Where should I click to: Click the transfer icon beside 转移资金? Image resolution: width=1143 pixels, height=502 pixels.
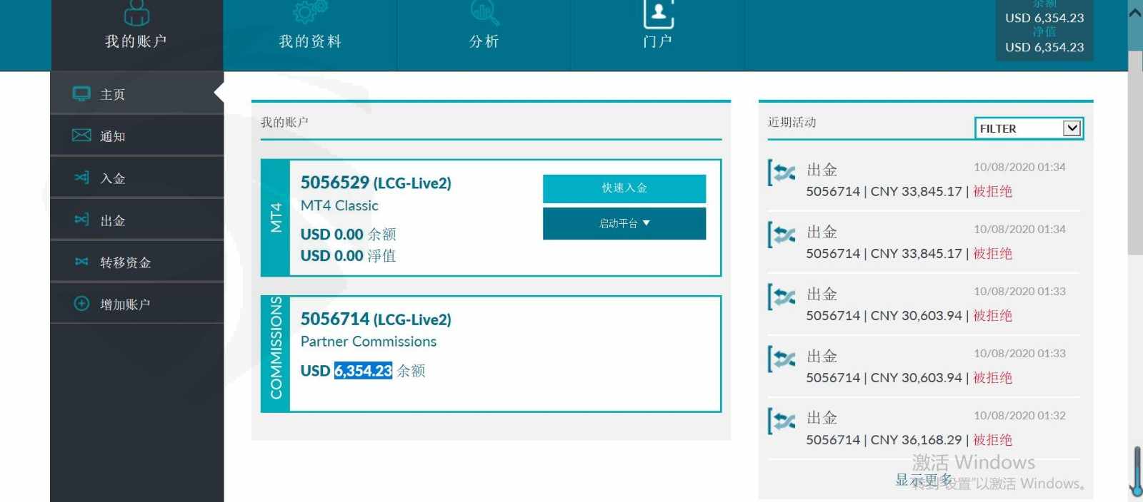pos(81,262)
